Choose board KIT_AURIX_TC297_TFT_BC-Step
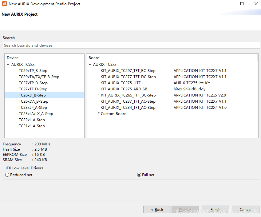The width and height of the screenshot is (261, 217). (128, 71)
